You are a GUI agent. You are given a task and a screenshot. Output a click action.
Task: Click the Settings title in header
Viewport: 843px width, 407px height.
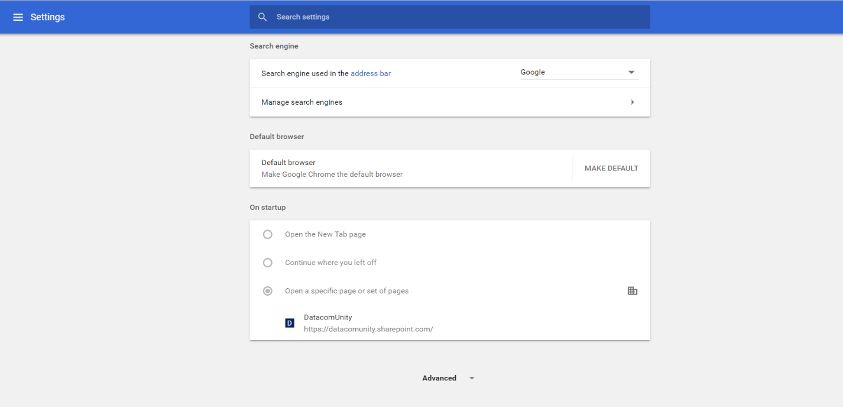pyautogui.click(x=48, y=17)
